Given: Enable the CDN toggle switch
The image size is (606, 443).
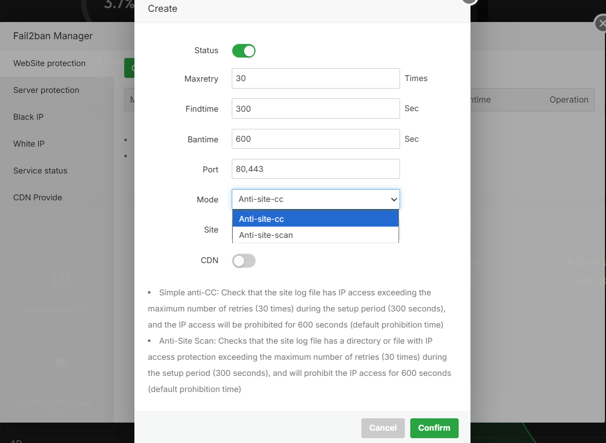Looking at the screenshot, I should tap(244, 261).
